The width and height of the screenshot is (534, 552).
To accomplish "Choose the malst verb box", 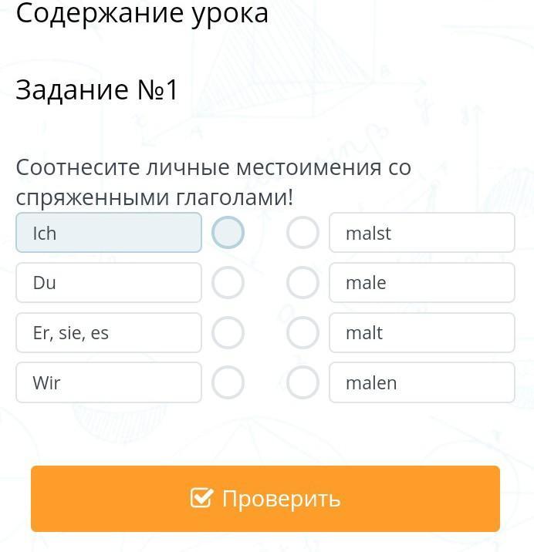I will (421, 233).
